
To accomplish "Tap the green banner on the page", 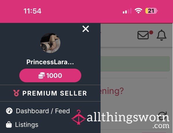I will point(135,64).
